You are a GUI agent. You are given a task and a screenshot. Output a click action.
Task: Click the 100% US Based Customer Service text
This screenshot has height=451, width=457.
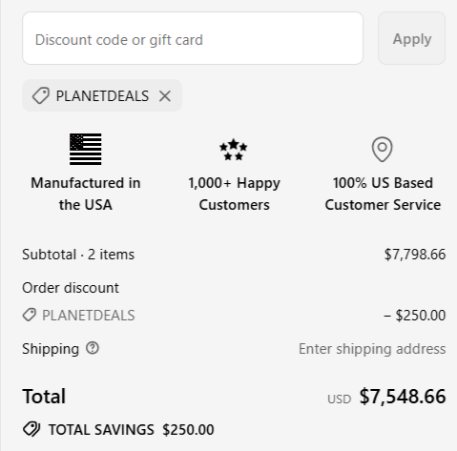[x=383, y=194]
